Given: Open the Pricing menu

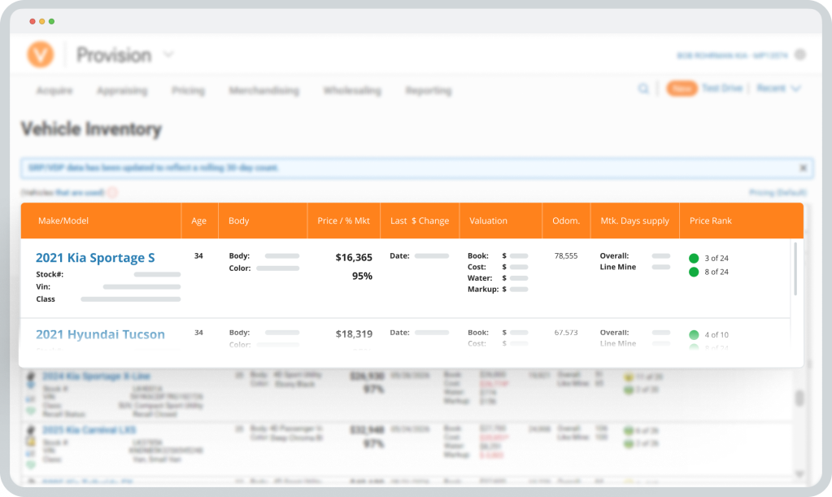Looking at the screenshot, I should (189, 91).
